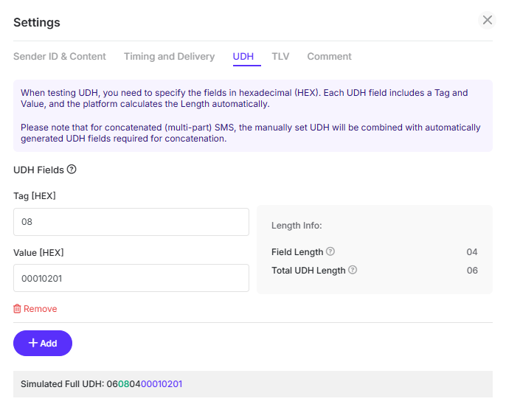Focus the Tag [HEX] input field
The height and width of the screenshot is (407, 506).
(131, 222)
